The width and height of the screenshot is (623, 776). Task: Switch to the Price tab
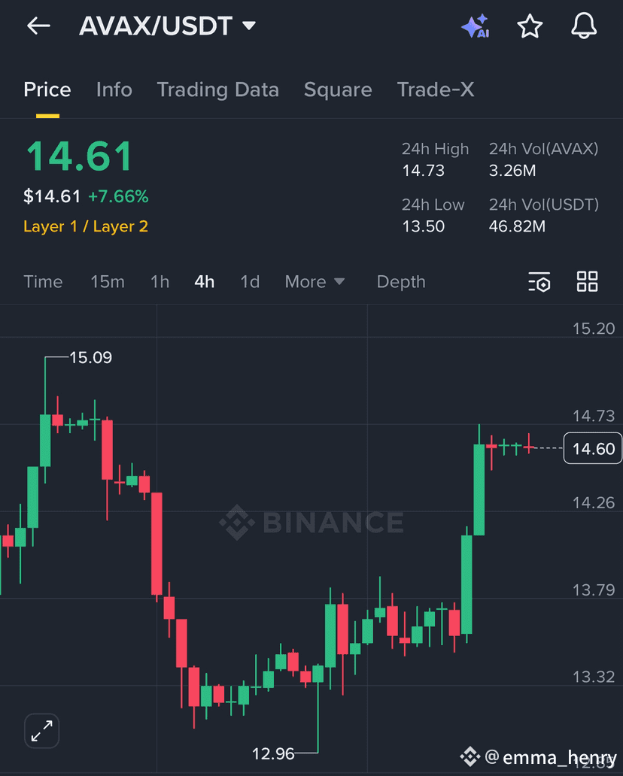[47, 89]
